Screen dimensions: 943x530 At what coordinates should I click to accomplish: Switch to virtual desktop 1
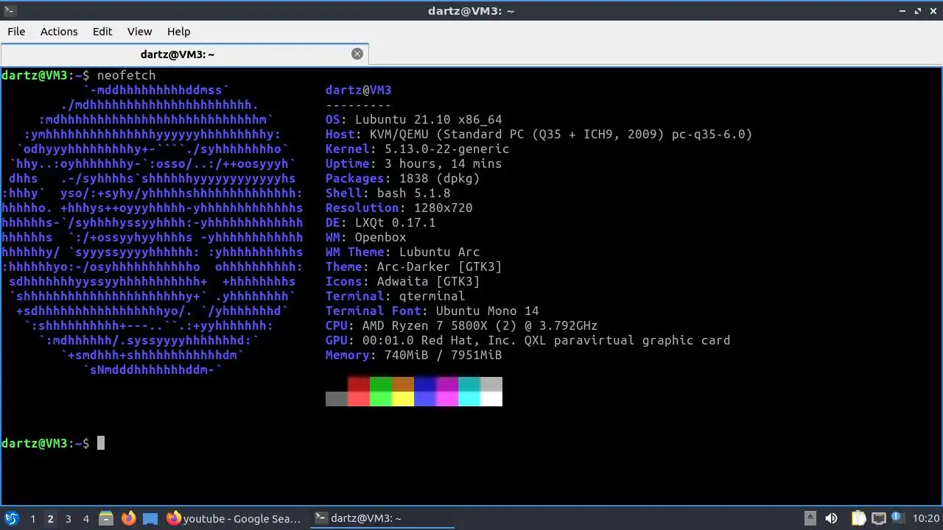pyautogui.click(x=32, y=518)
